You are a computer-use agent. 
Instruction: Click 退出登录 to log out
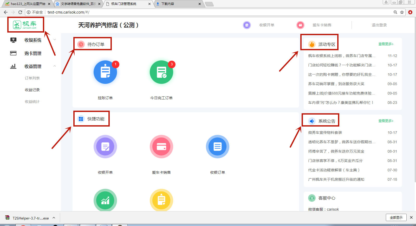point(379,25)
